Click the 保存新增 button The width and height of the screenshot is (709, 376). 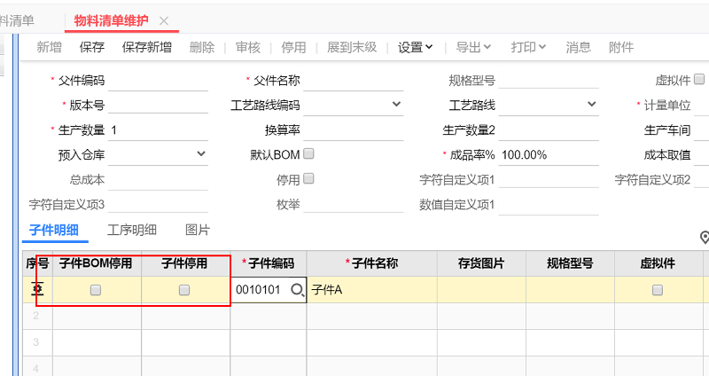(x=147, y=47)
